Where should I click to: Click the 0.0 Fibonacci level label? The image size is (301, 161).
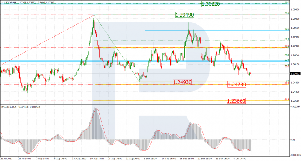pos(288,81)
